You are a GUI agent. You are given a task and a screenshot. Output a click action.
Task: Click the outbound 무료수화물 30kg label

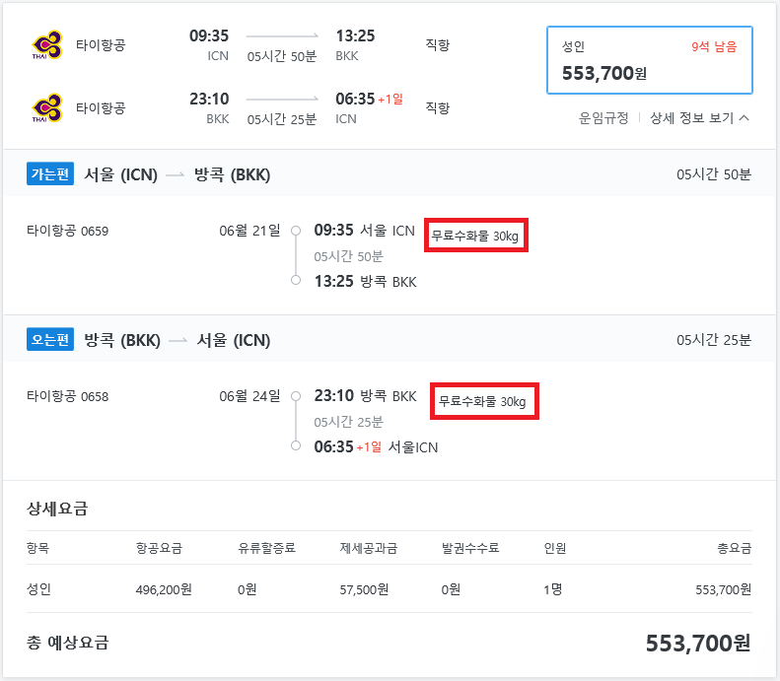[x=476, y=237]
